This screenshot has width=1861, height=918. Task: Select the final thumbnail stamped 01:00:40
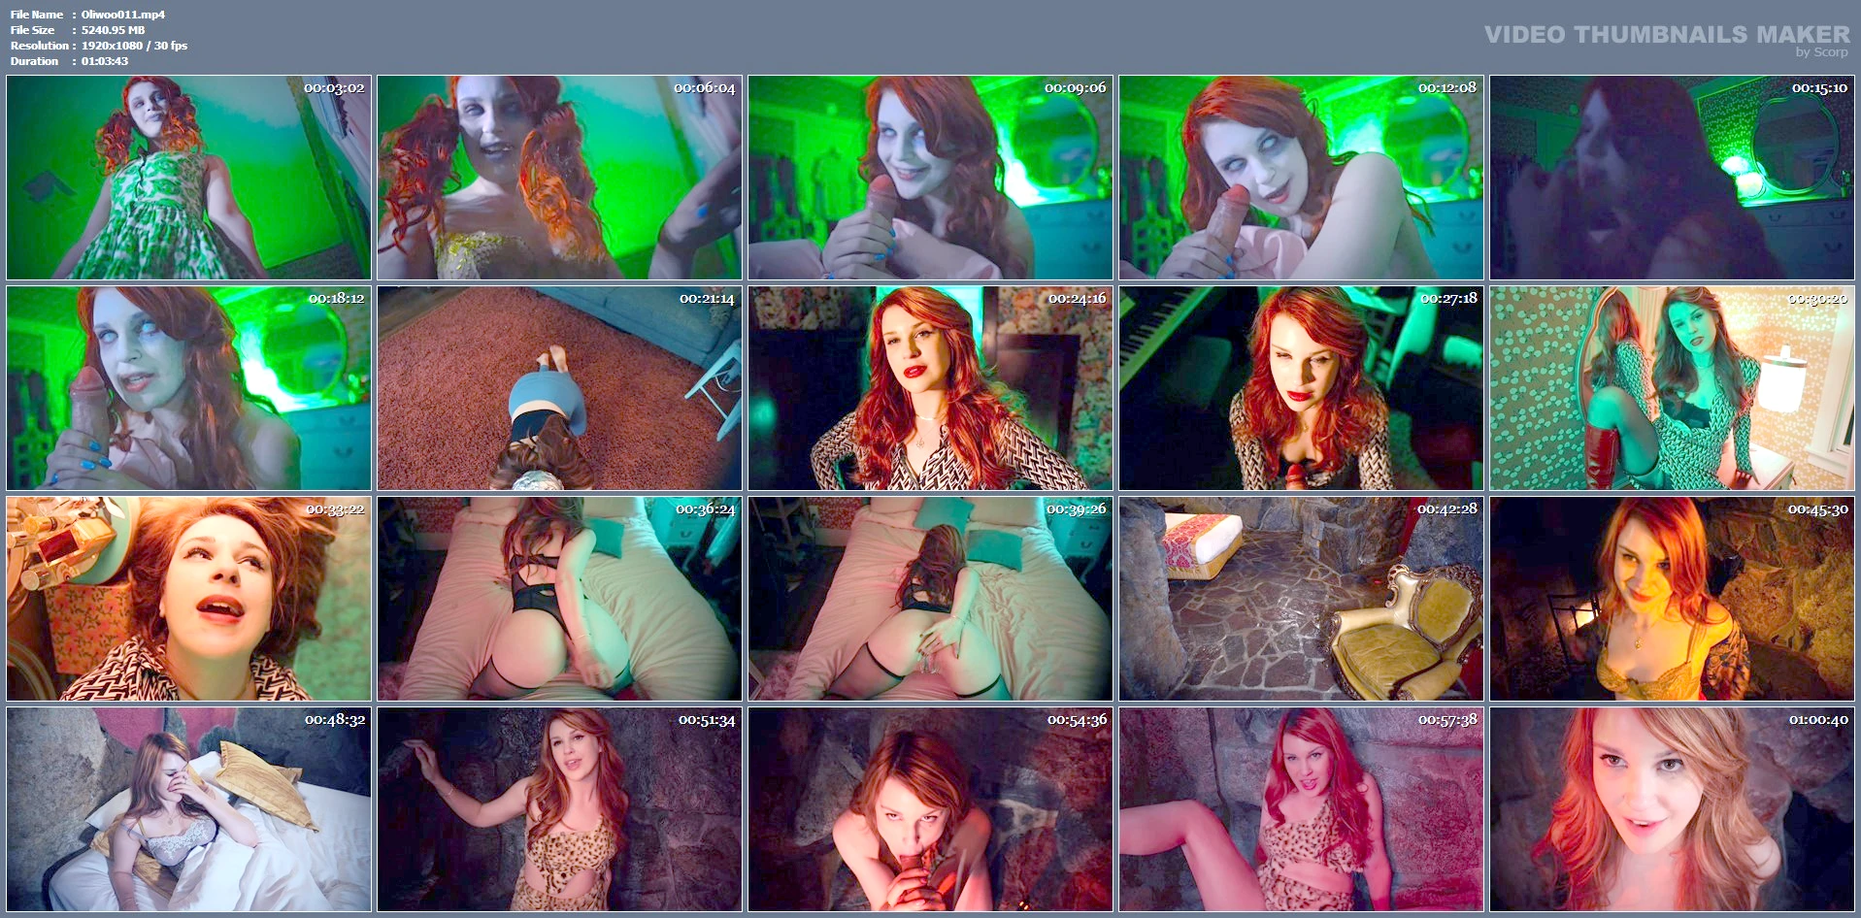1672,809
